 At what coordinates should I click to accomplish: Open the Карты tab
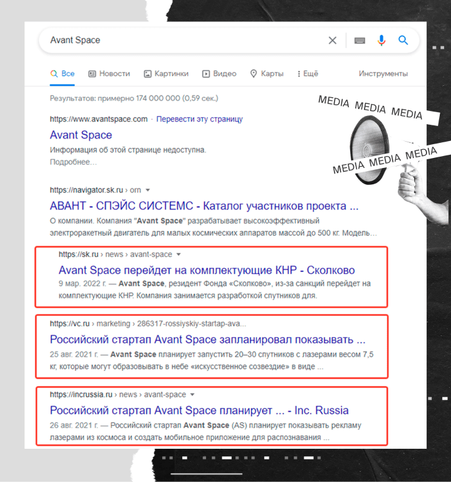267,74
